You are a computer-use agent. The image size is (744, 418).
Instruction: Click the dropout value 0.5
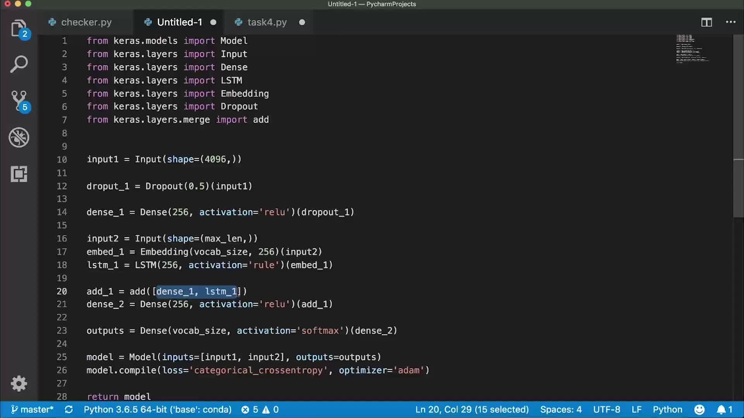pos(196,186)
